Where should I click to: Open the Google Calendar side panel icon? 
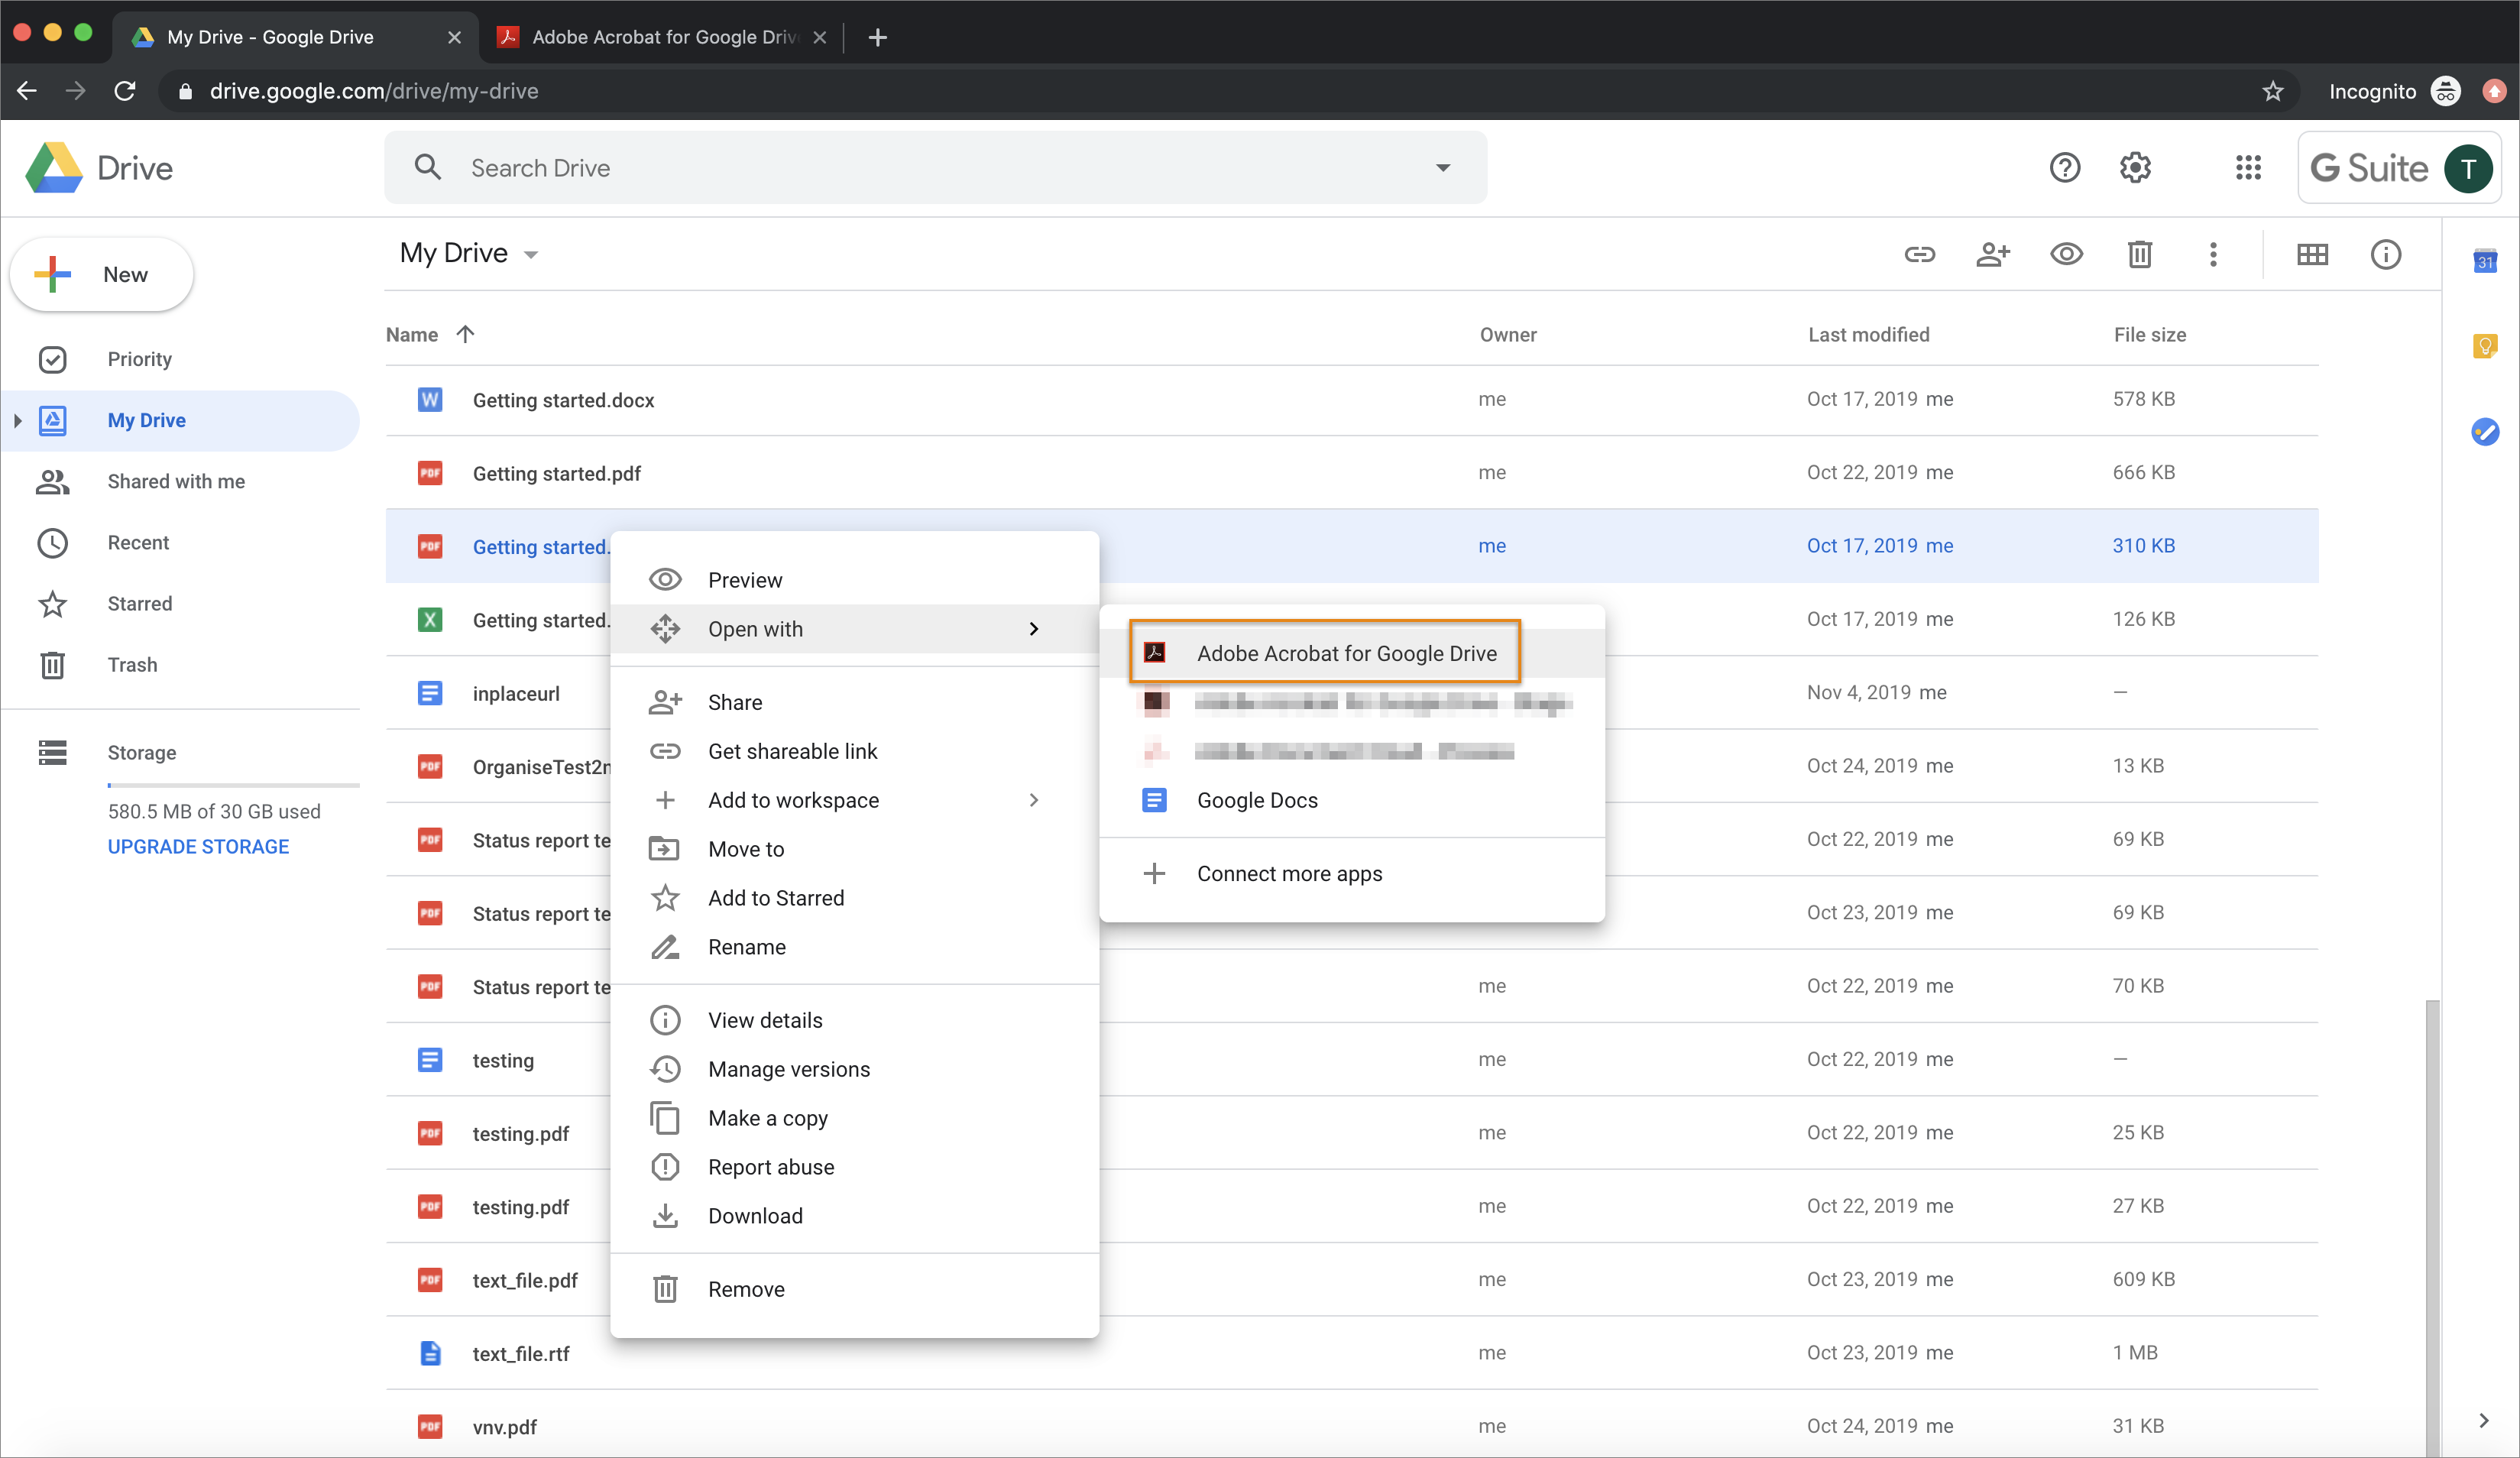point(2485,261)
